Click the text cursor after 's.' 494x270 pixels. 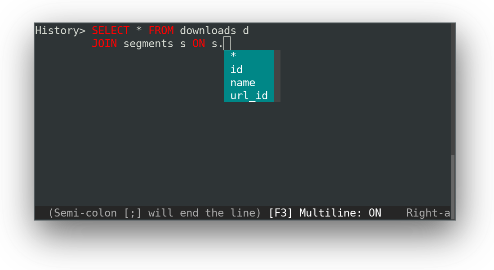tap(227, 44)
